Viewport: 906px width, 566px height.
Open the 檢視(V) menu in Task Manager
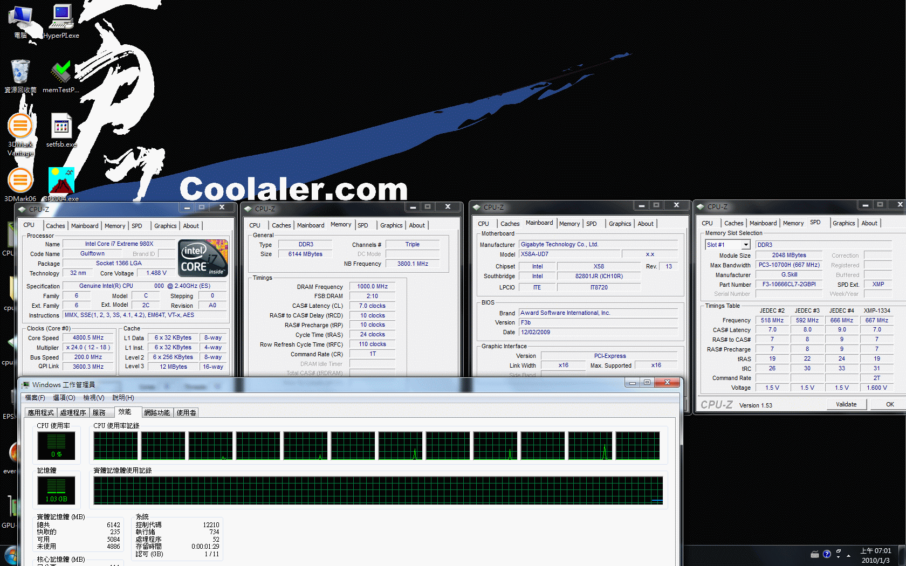point(94,398)
